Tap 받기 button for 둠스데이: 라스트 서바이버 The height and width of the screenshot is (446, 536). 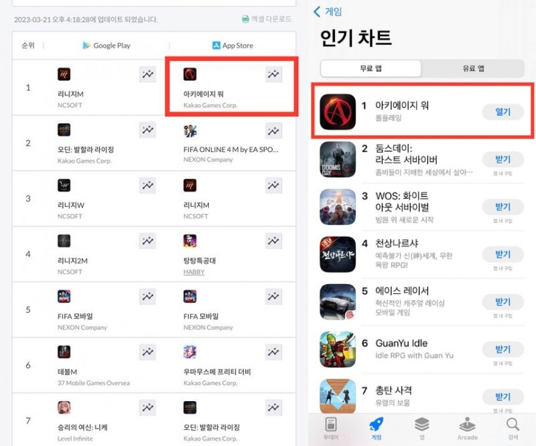[503, 159]
